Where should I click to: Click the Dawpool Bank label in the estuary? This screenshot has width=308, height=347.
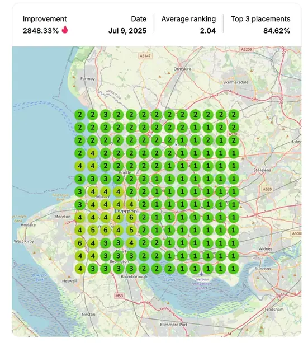click(x=40, y=277)
